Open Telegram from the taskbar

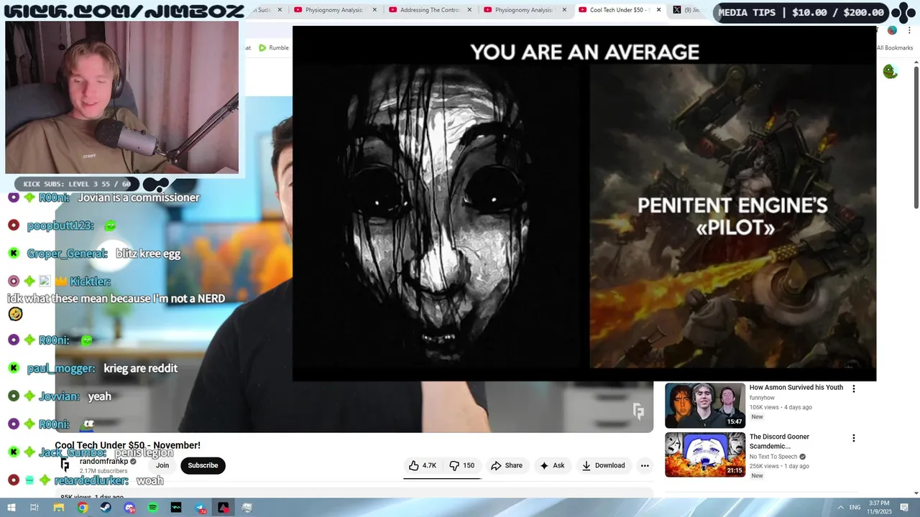[x=201, y=508]
